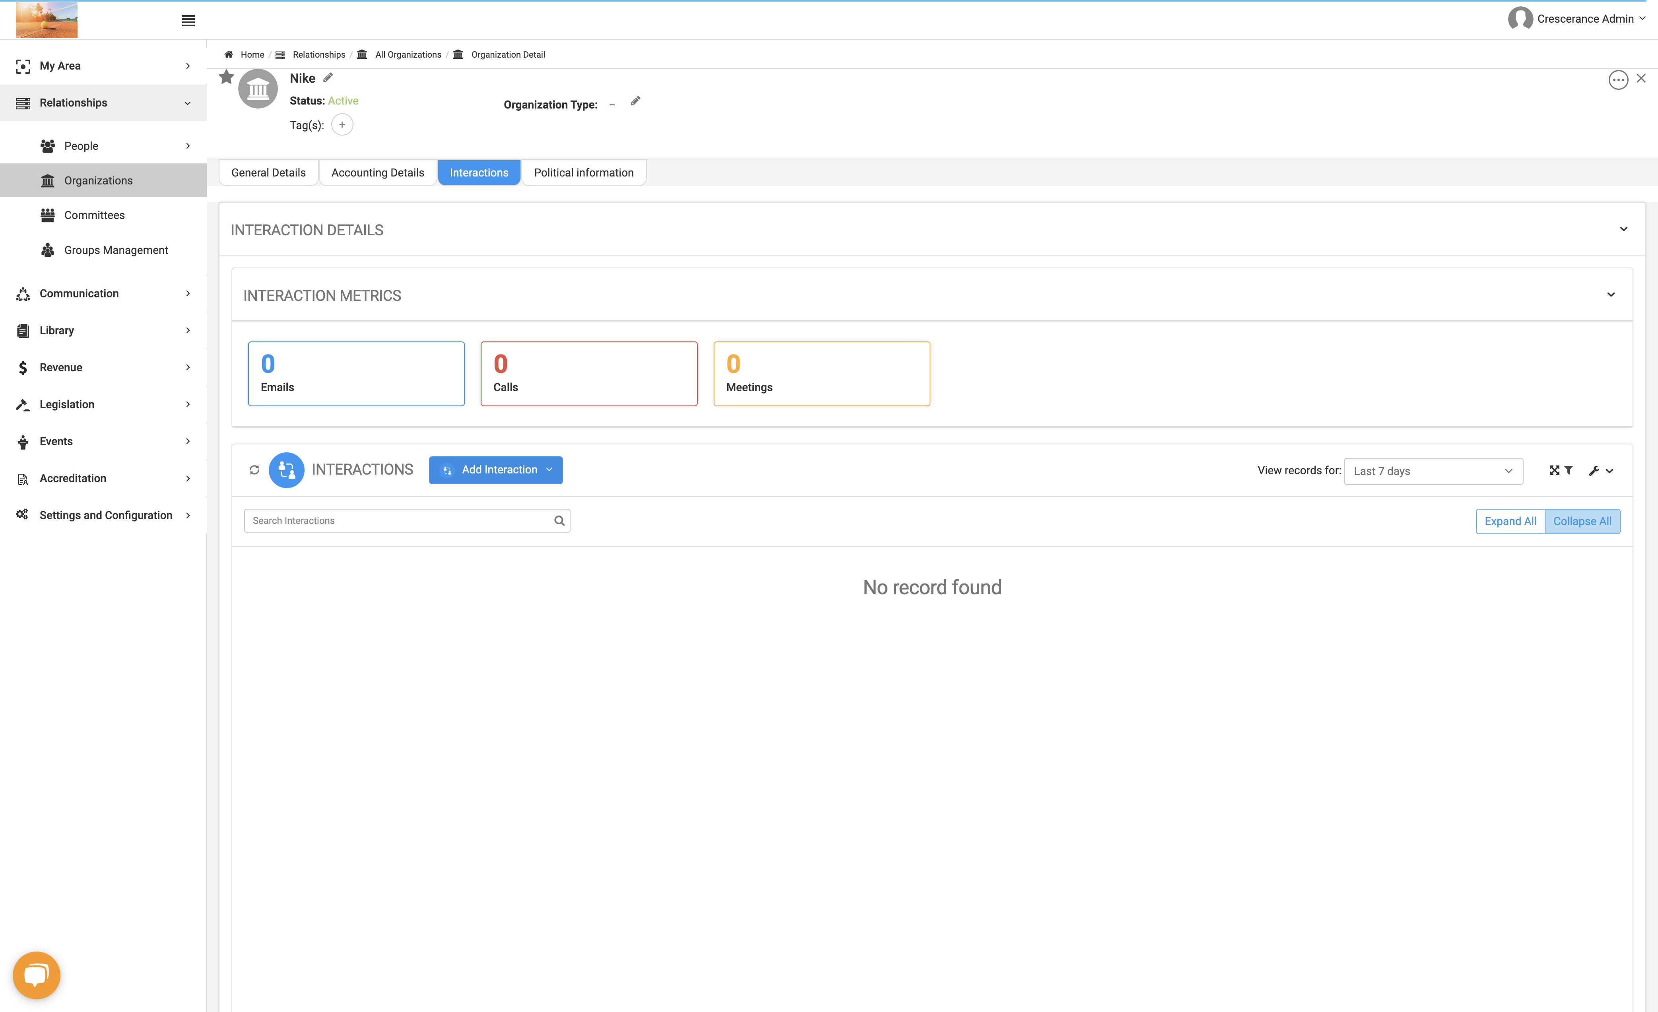
Task: Click the Home breadcrumb icon
Action: 229,54
